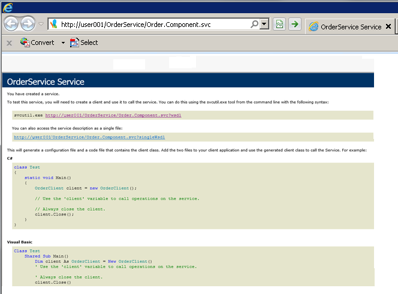This screenshot has width=398, height=294.
Task: Click the site icon in address bar
Action: click(x=53, y=25)
